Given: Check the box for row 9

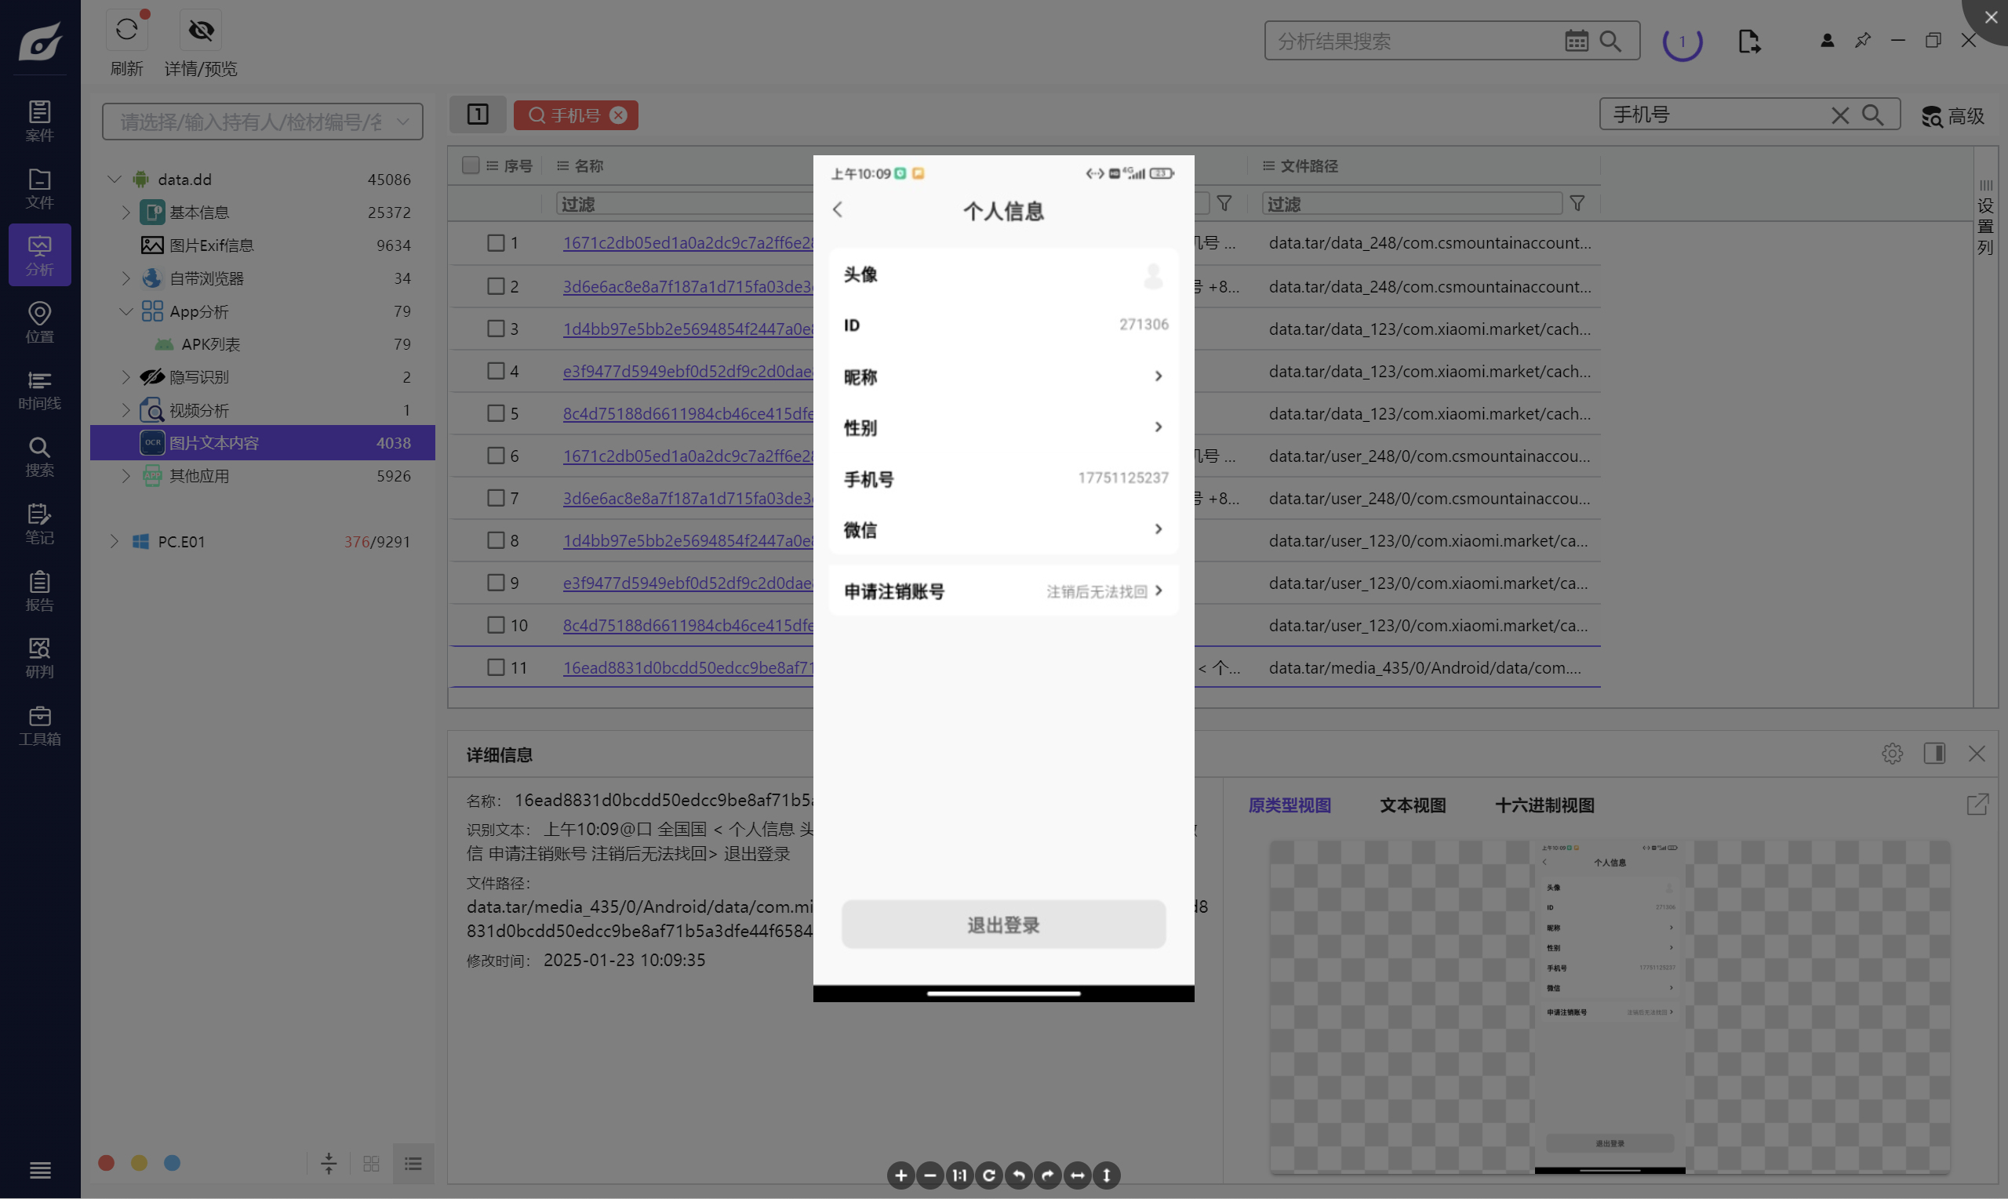Looking at the screenshot, I should (x=497, y=583).
